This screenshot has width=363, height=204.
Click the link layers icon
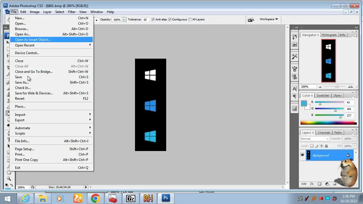304,184
